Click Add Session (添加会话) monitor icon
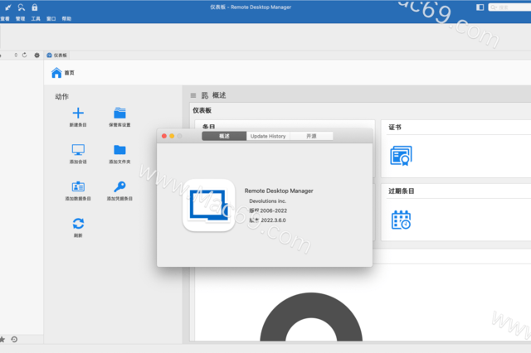Image resolution: width=531 pixels, height=353 pixels. (78, 149)
